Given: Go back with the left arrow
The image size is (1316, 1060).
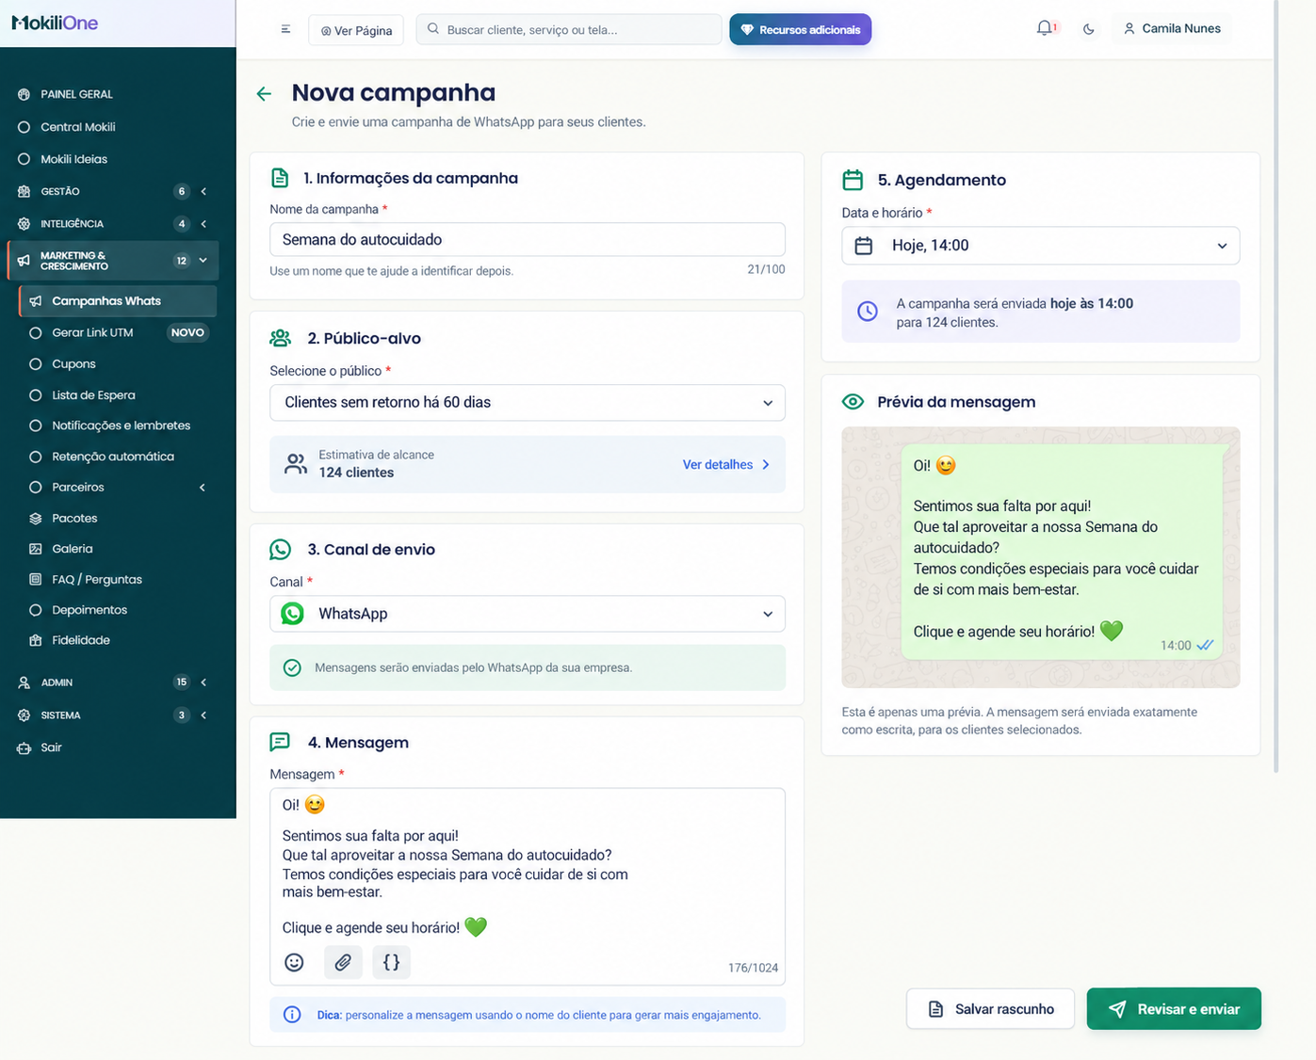Looking at the screenshot, I should point(264,93).
